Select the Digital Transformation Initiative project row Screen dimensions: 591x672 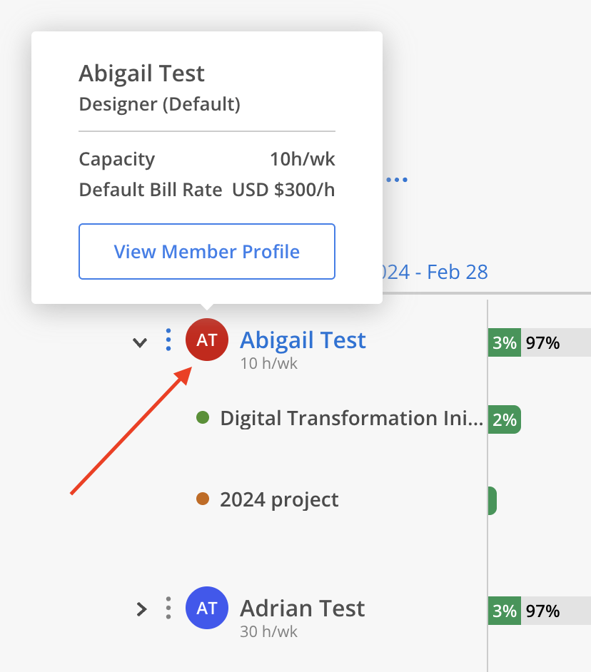coord(351,418)
